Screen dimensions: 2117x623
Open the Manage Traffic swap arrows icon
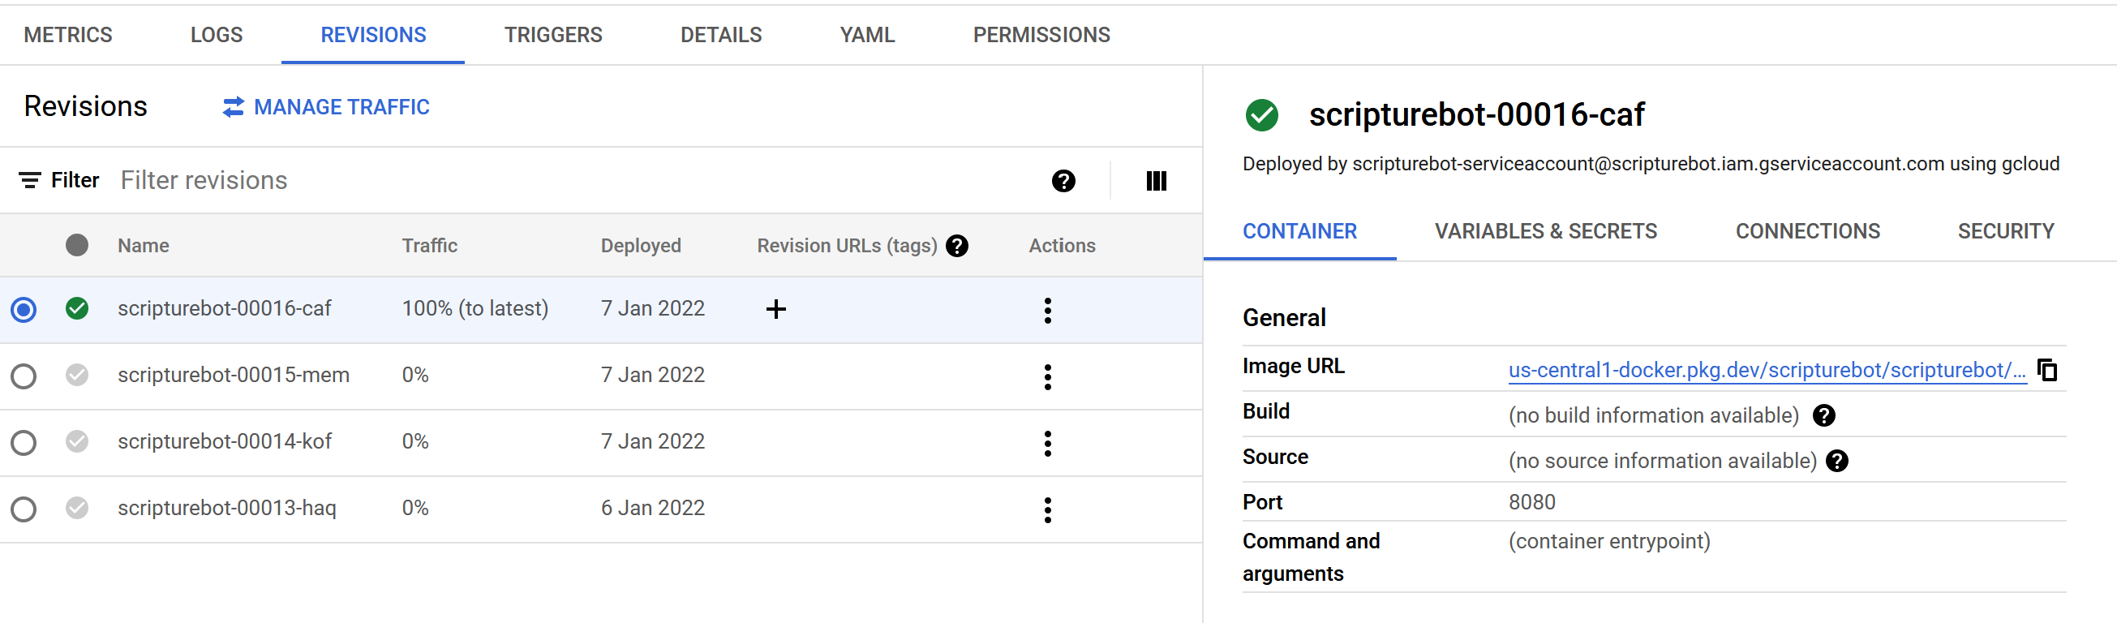click(x=234, y=107)
